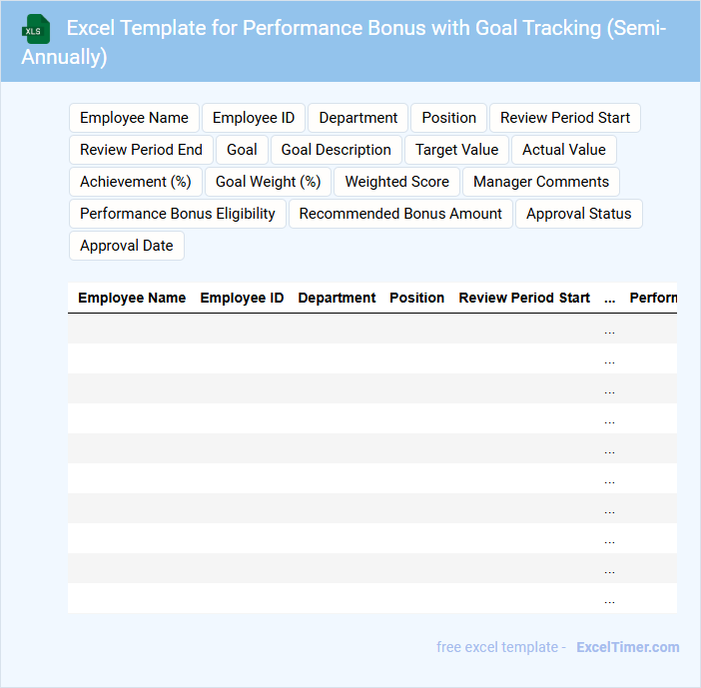Select Performance Bonus Eligibility tag
The width and height of the screenshot is (701, 688).
pyautogui.click(x=178, y=214)
